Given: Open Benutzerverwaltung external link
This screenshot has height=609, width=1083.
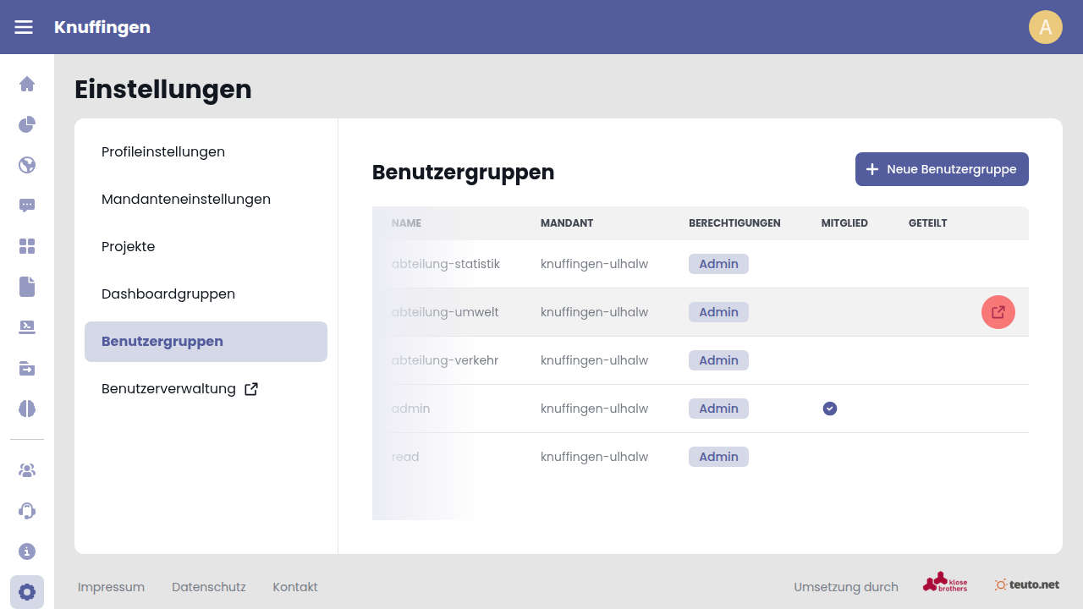Looking at the screenshot, I should tap(179, 389).
